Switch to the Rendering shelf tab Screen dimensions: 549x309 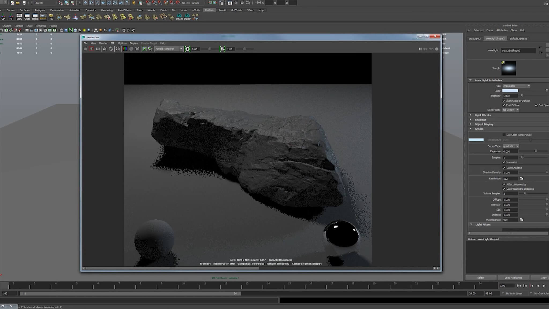click(x=107, y=10)
